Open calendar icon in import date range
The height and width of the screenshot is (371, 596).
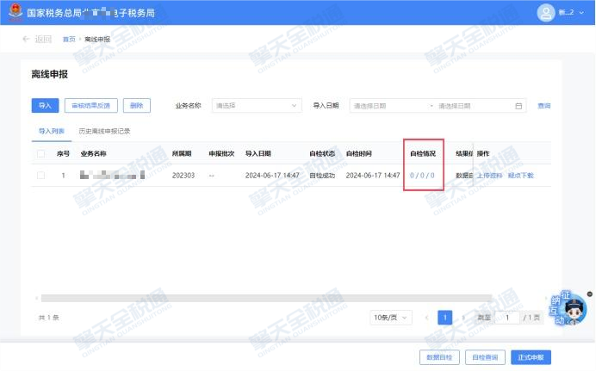coord(518,106)
